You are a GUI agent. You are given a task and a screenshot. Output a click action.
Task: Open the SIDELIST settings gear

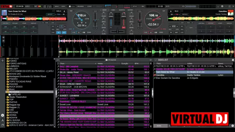(x=233, y=60)
